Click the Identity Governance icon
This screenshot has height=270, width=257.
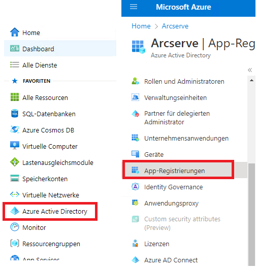tap(135, 186)
